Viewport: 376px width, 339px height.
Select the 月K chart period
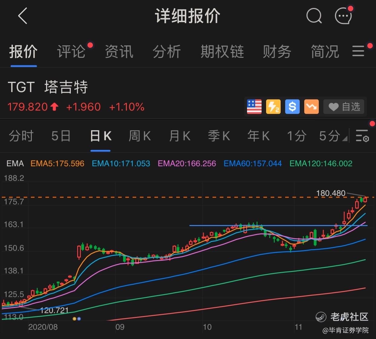click(x=180, y=136)
